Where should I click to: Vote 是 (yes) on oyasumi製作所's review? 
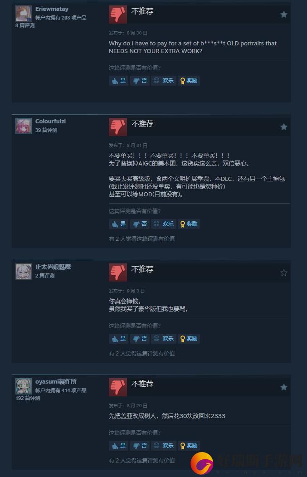tap(118, 446)
